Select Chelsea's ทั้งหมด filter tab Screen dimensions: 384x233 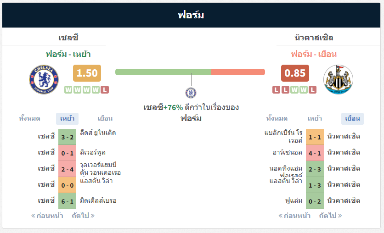point(30,119)
